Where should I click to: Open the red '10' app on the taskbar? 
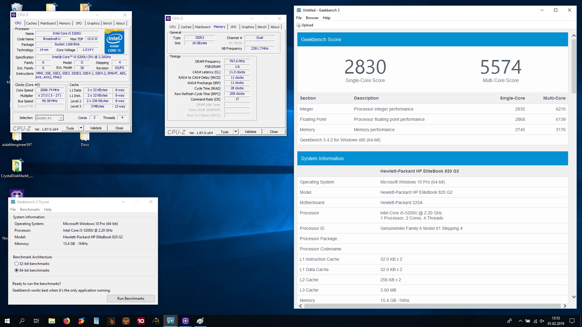(x=141, y=321)
